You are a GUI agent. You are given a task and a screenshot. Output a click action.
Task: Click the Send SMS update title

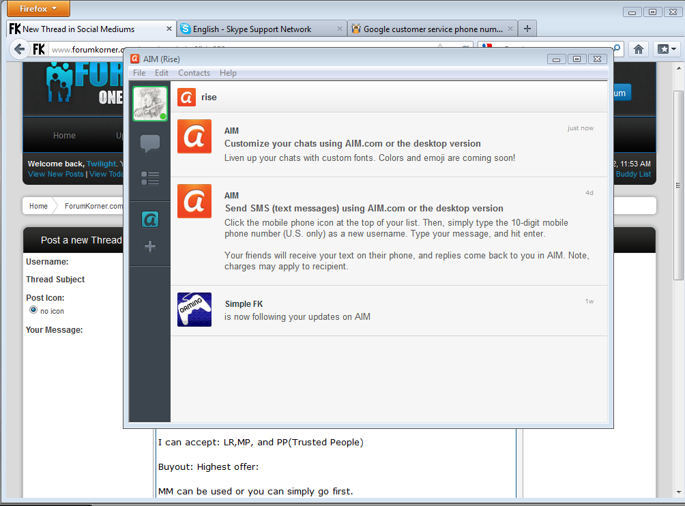(364, 208)
